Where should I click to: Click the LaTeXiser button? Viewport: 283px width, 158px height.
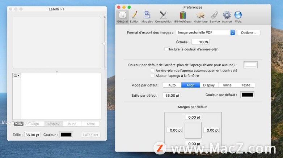pos(90,135)
